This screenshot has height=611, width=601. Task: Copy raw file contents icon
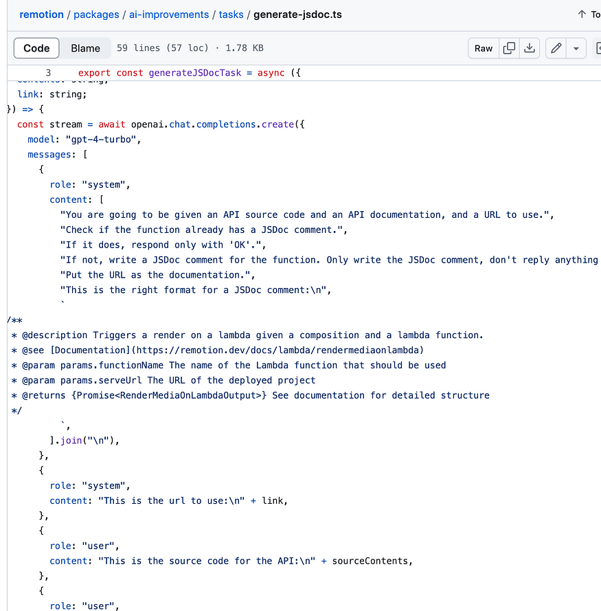(509, 48)
